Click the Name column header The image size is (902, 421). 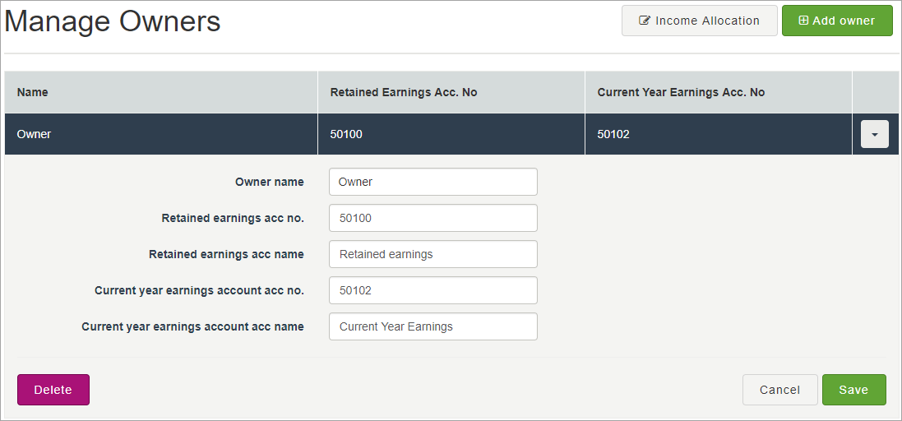(x=33, y=92)
